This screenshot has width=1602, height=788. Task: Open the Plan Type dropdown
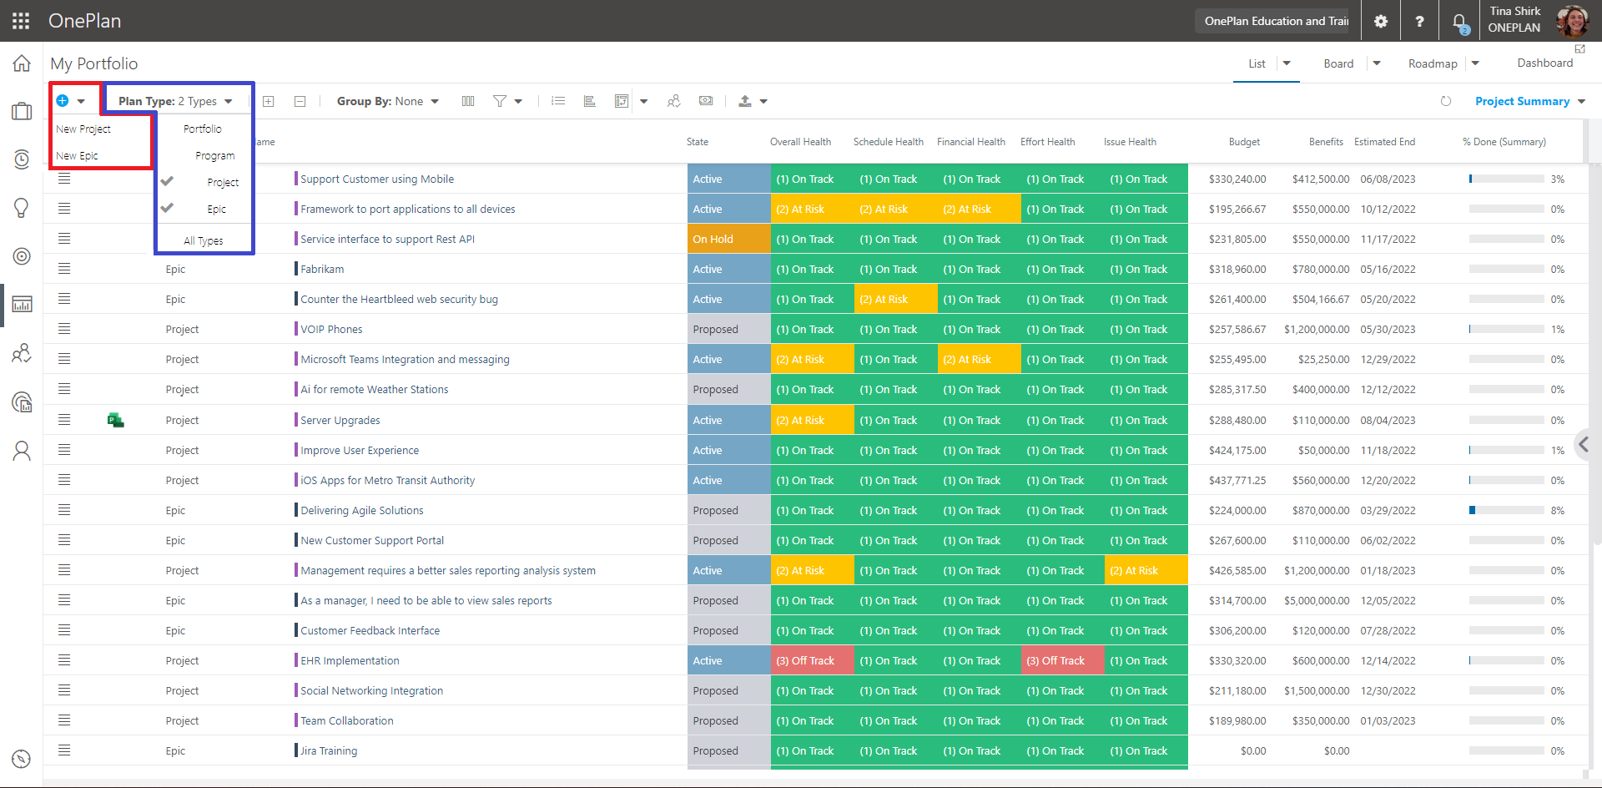pos(175,101)
